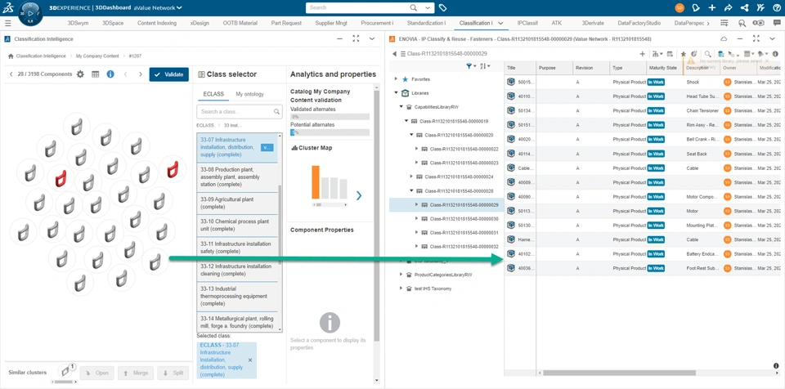Click the similar cluster thumbnail
Viewport: 785px width, 389px height.
[x=65, y=371]
